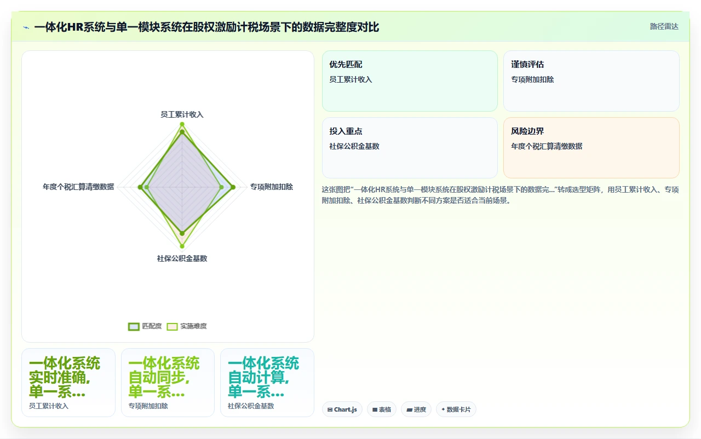Open the 一体化系统实时准确 data card
Image resolution: width=701 pixels, height=439 pixels.
[x=68, y=383]
